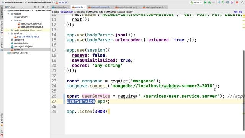Switch to the package.json tab
This screenshot has height=138, width=245.
(x=60, y=7)
